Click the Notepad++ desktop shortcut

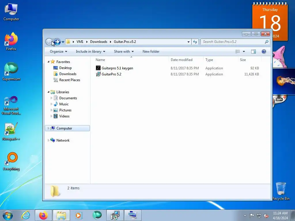(x=11, y=132)
